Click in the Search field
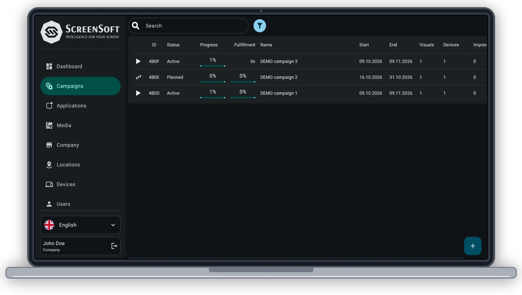 coord(188,26)
